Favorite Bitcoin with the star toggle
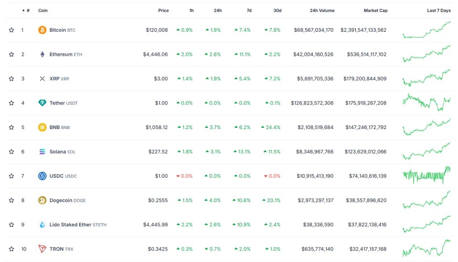 (x=11, y=30)
